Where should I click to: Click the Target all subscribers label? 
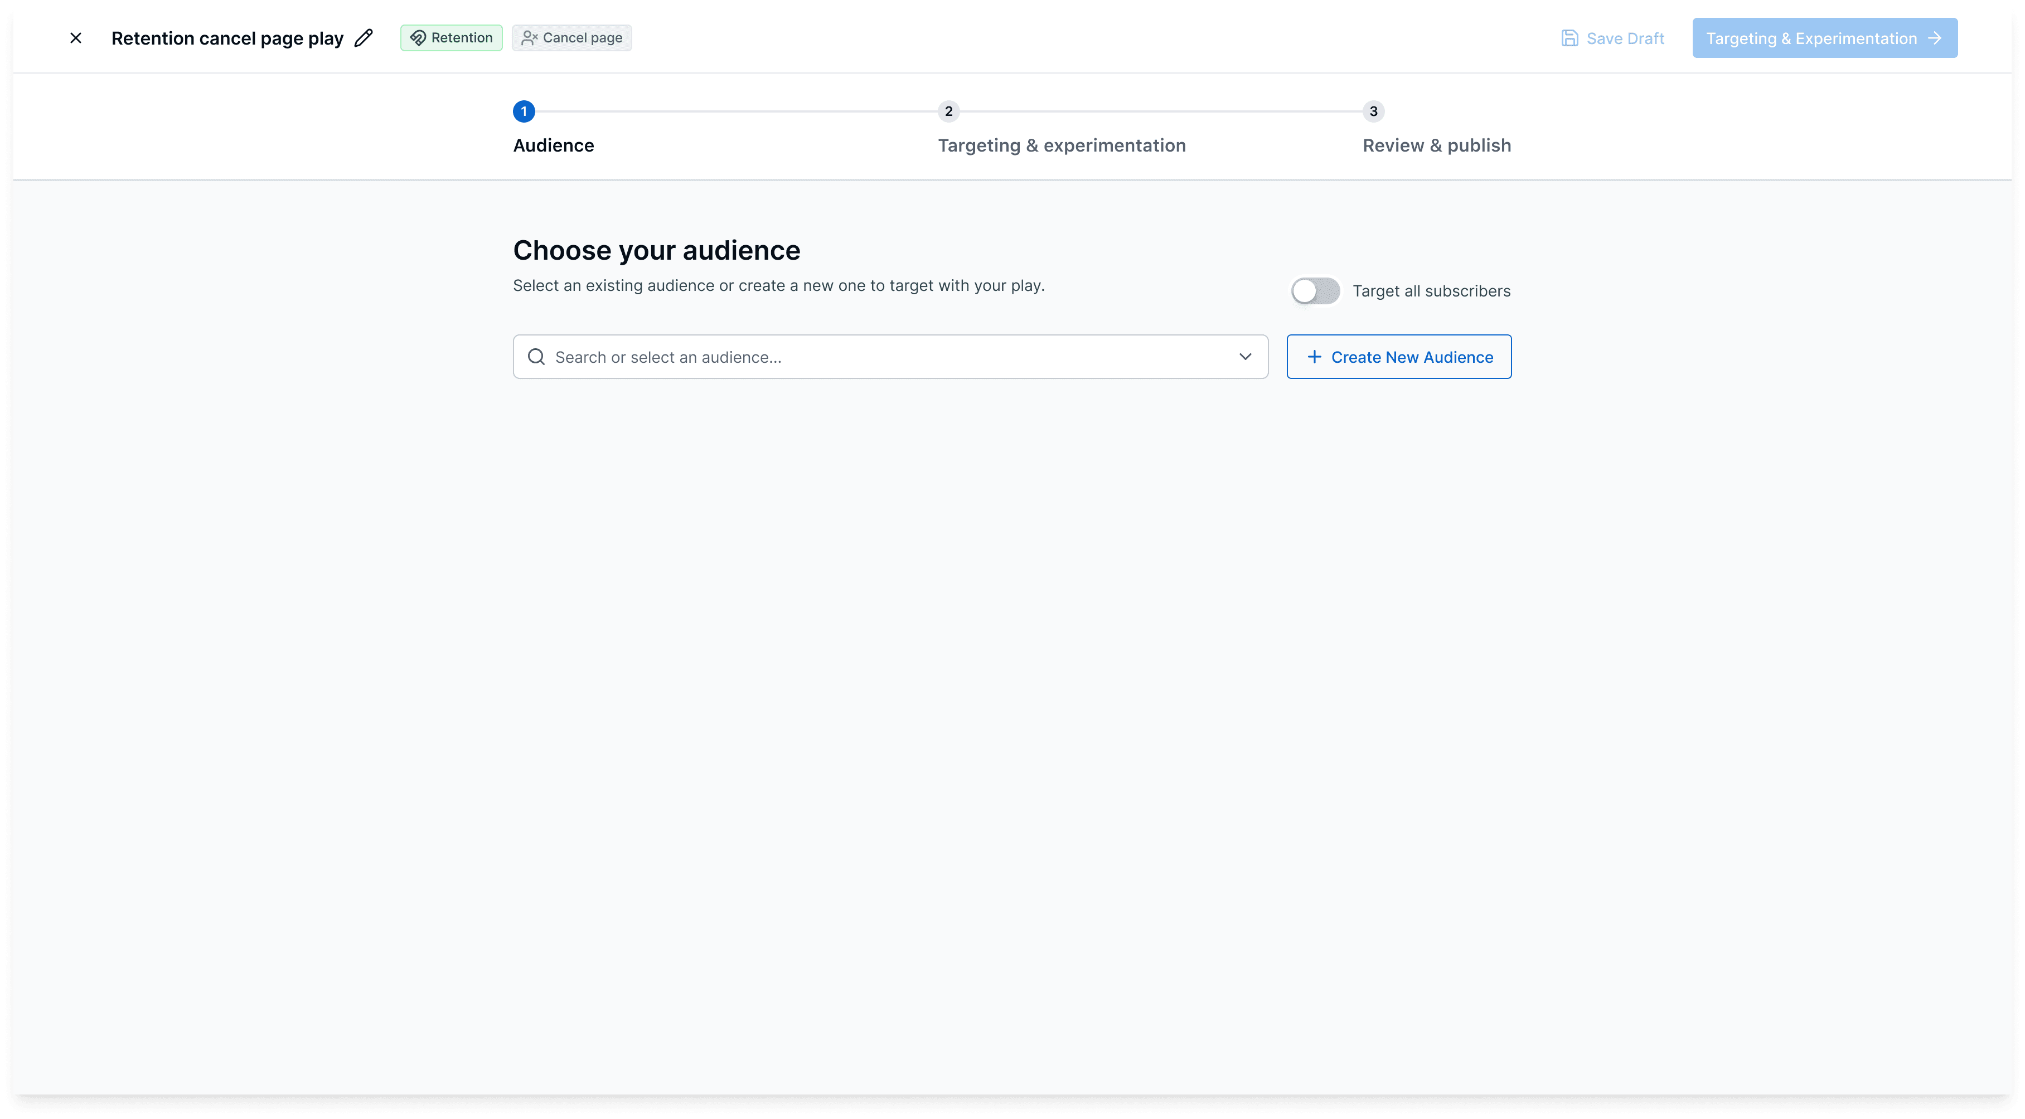pos(1431,291)
